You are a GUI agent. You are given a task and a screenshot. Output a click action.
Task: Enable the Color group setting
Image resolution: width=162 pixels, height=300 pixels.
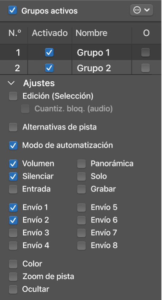13,264
